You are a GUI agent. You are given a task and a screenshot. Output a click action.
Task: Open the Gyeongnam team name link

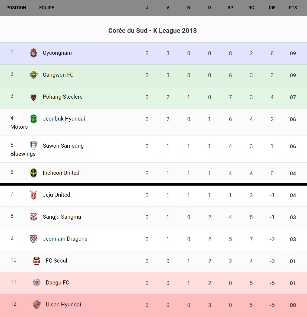click(57, 53)
